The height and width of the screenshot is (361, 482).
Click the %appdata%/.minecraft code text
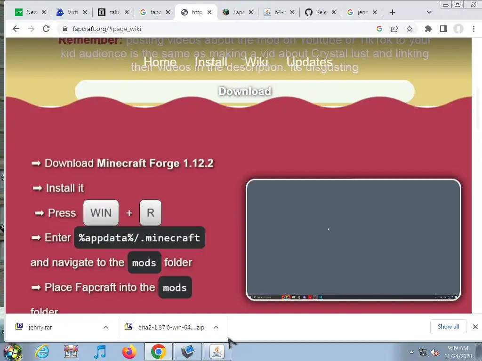coord(139,237)
